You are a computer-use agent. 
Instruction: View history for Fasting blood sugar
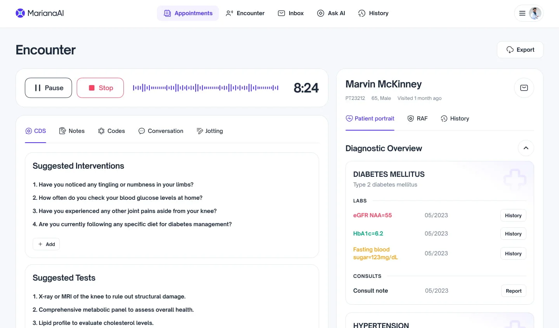[513, 253]
